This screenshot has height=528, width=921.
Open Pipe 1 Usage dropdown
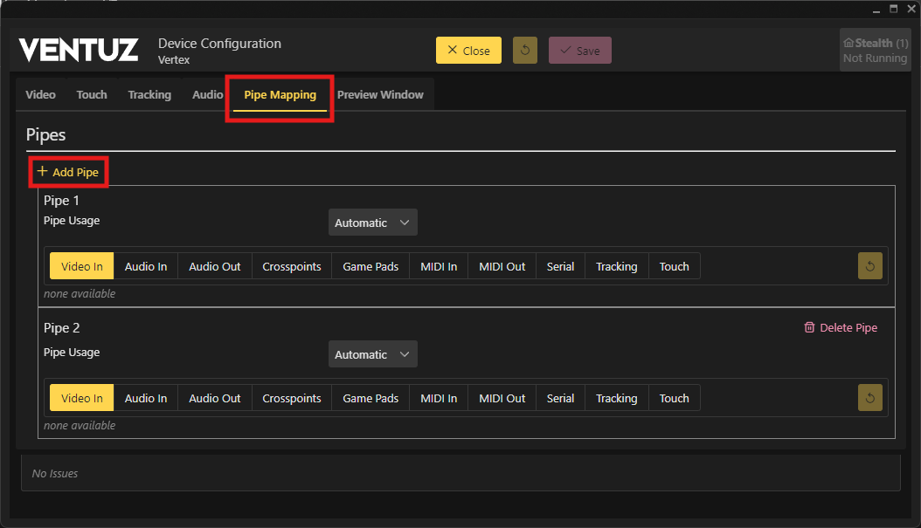pyautogui.click(x=372, y=223)
